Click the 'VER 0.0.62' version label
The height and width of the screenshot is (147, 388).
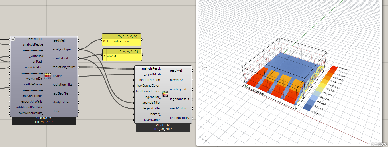coord(44,118)
